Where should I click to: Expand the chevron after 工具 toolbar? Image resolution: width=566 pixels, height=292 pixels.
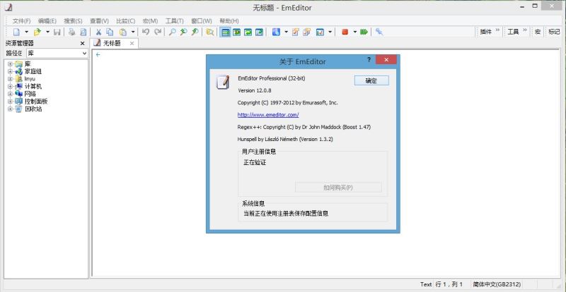pos(525,30)
